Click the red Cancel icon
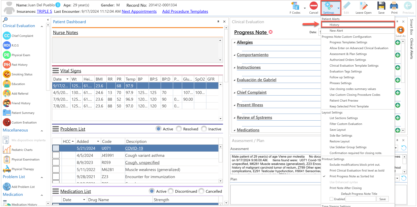417x207 pixels. [x=314, y=6]
